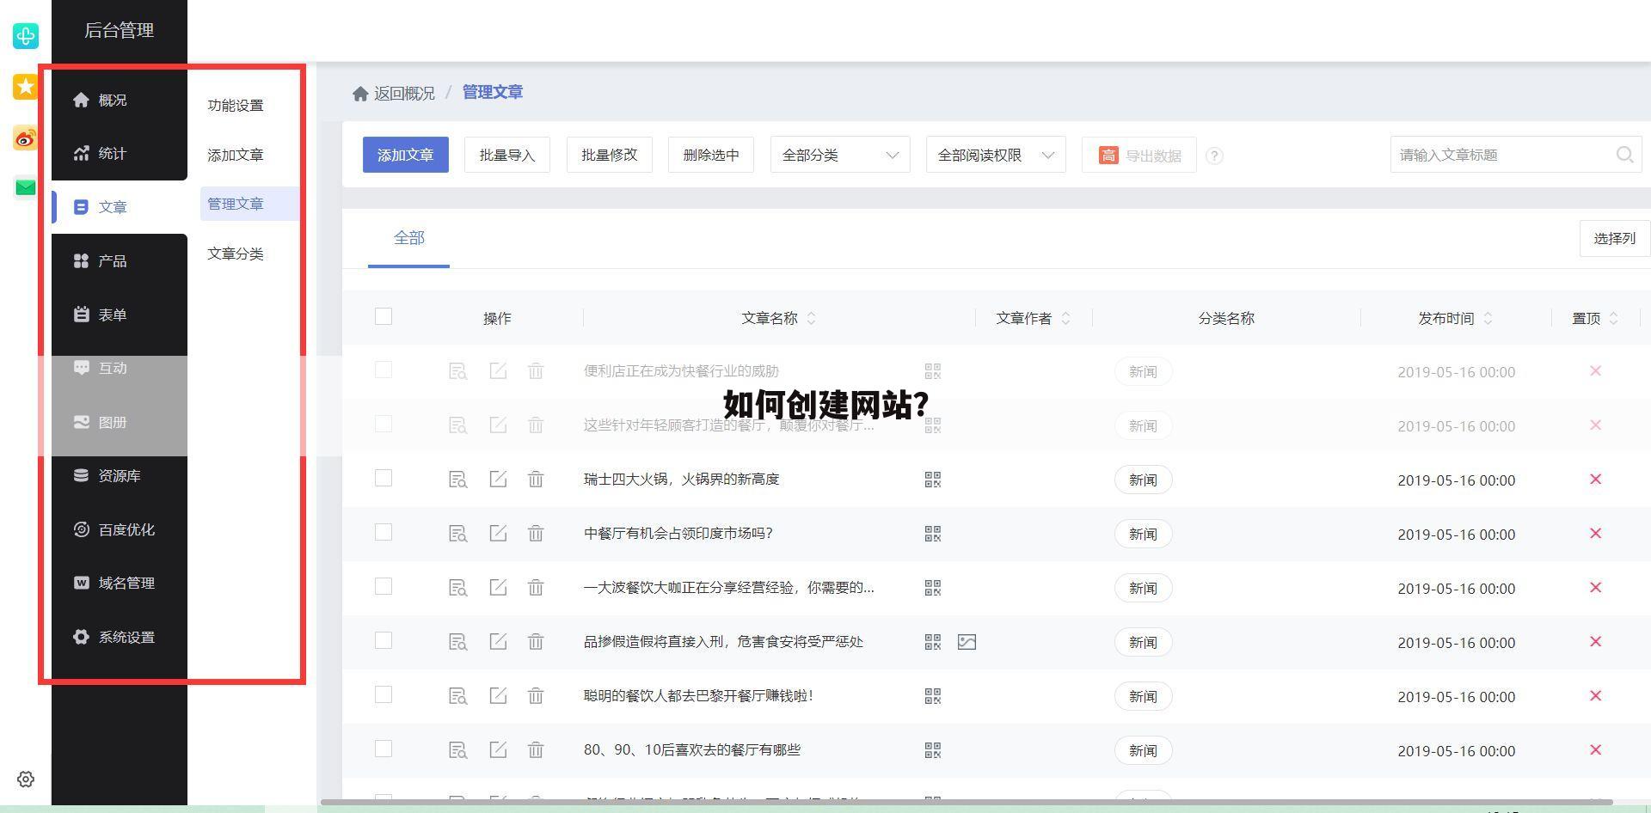The width and height of the screenshot is (1651, 813).
Task: Click the question mark help icon
Action: tap(1214, 156)
